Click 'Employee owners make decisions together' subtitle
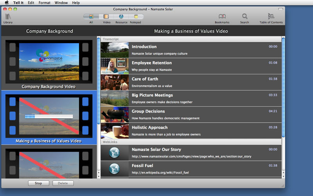Screen dimensions: 313x196 pyautogui.click(x=162, y=102)
